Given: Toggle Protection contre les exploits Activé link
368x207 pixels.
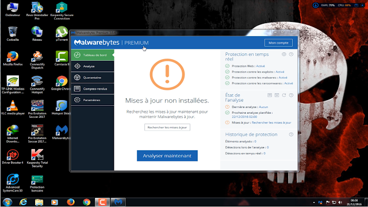Looking at the screenshot, I should tap(280, 72).
